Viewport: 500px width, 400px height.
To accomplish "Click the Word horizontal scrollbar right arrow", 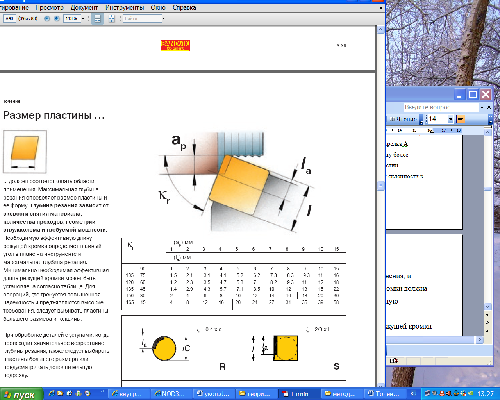I will 480,340.
